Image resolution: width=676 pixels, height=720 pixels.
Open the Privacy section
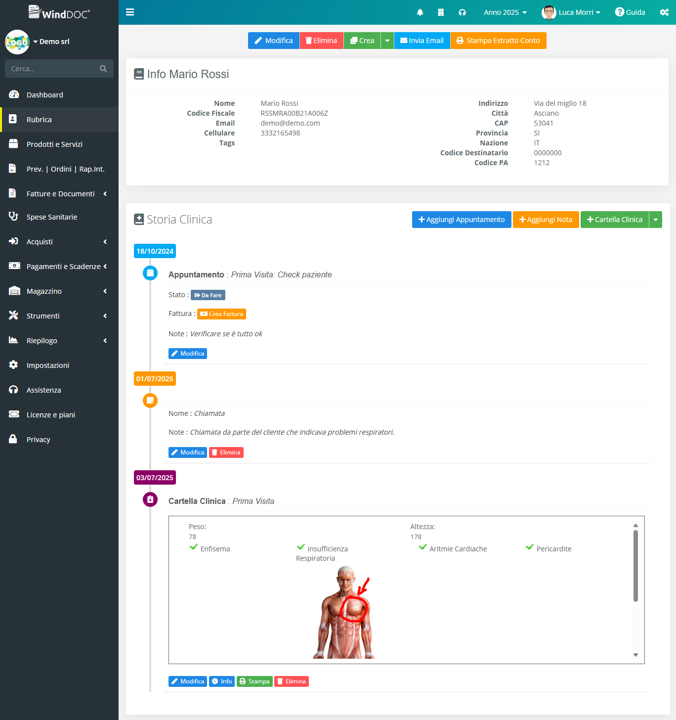[59, 440]
